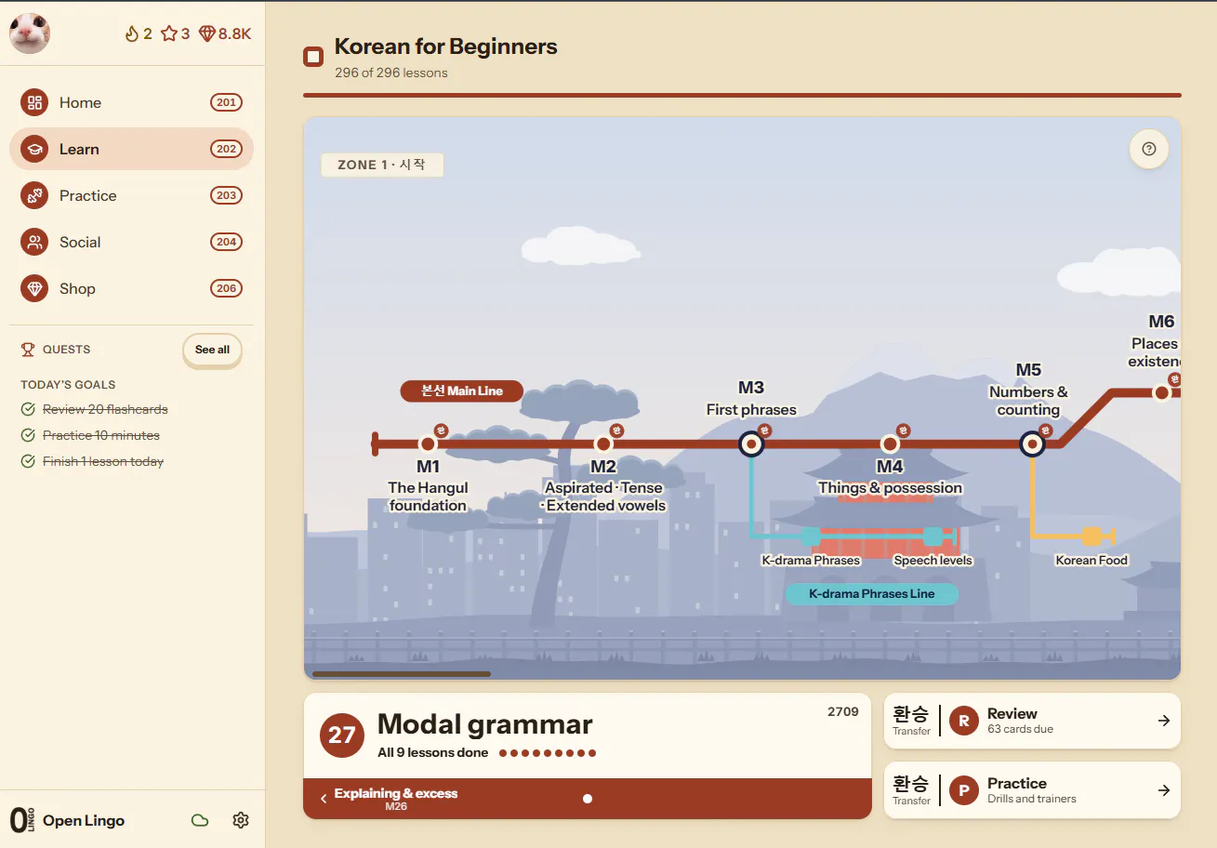The image size is (1217, 848).
Task: Select the M3 First phrases station
Action: [x=751, y=444]
